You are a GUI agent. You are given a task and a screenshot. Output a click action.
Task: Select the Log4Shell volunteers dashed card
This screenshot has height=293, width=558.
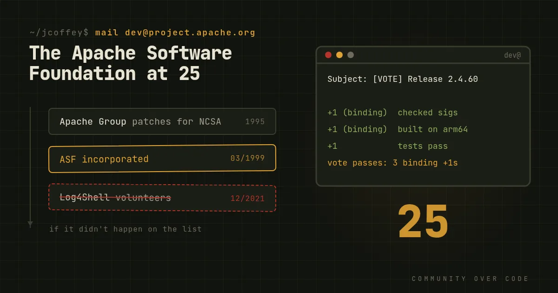click(162, 198)
